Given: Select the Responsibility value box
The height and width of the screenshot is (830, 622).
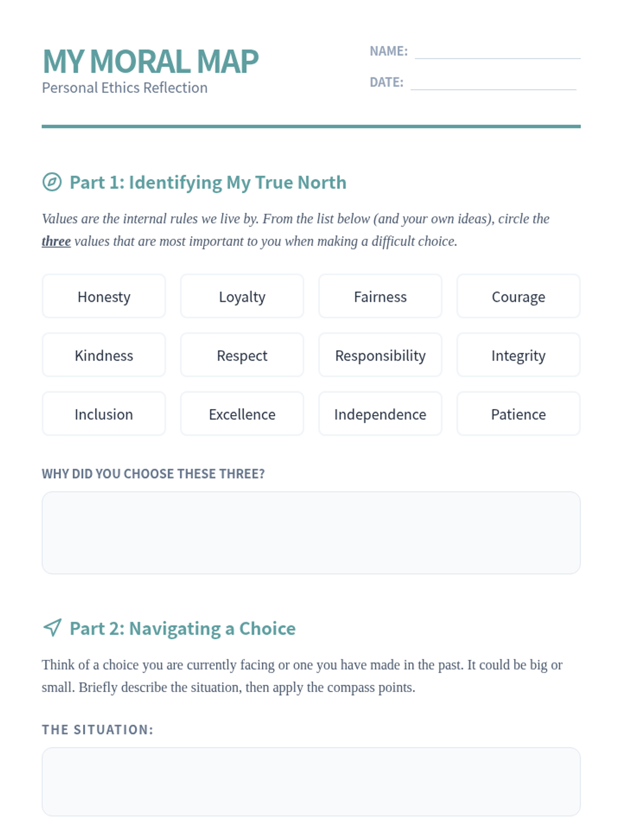Looking at the screenshot, I should [380, 355].
